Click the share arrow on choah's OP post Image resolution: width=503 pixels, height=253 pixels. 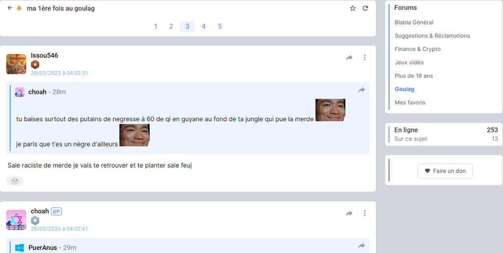[349, 213]
